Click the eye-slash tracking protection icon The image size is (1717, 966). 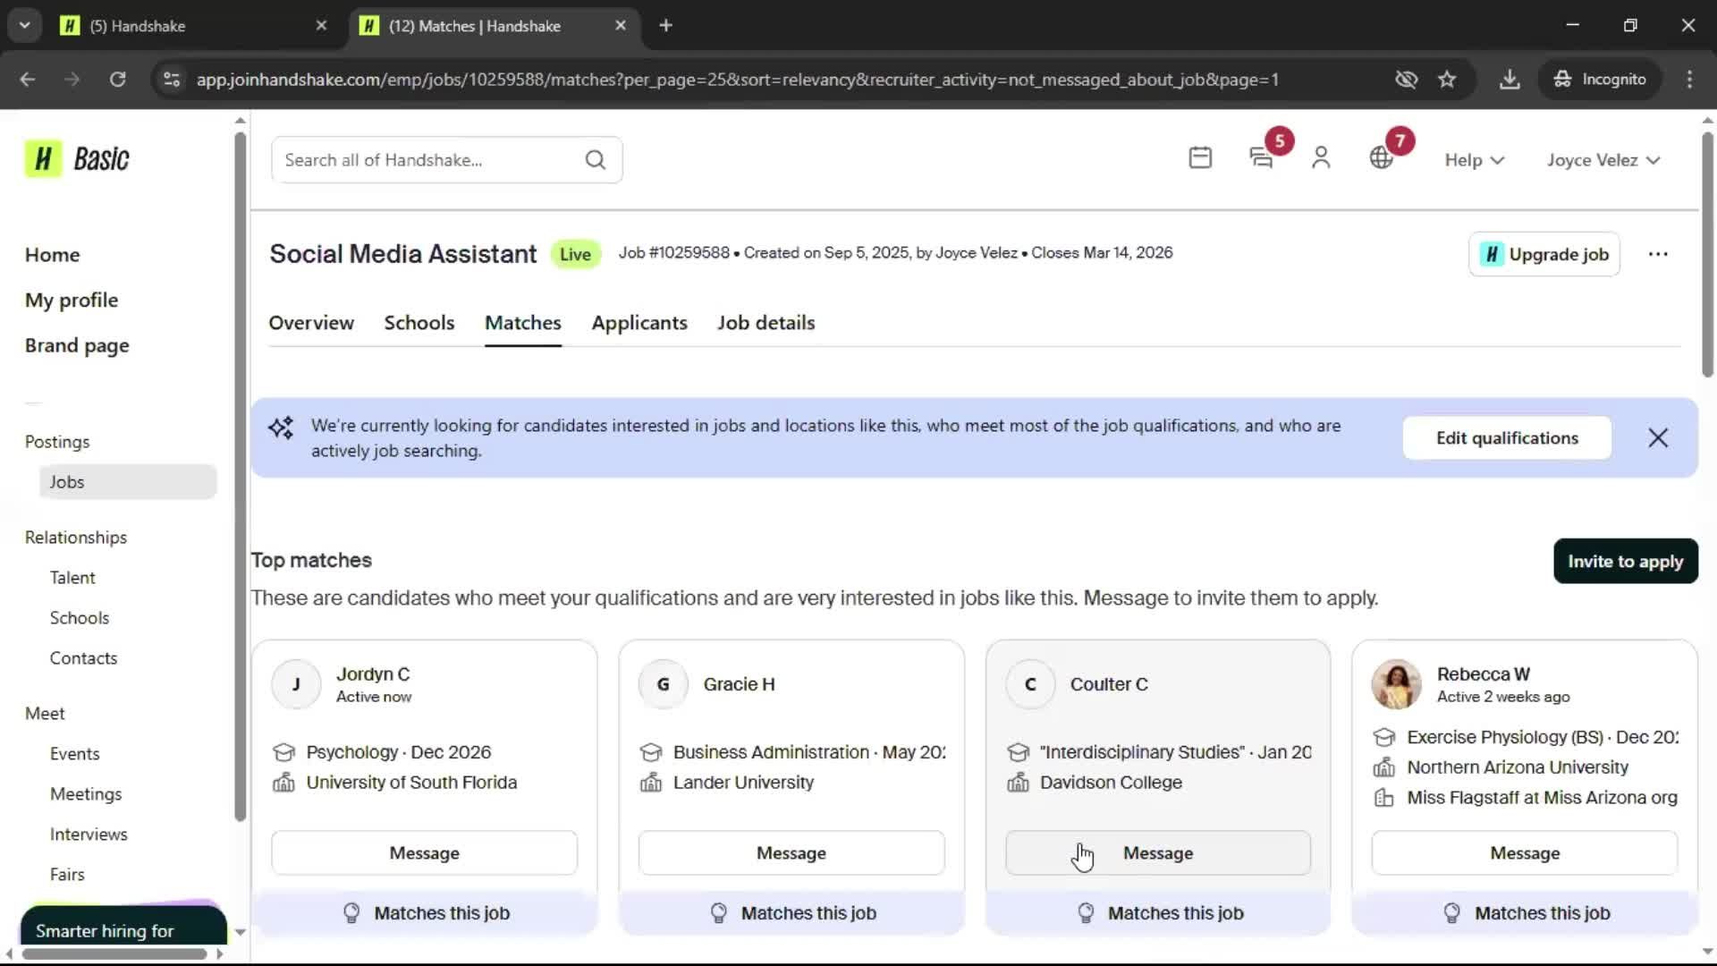pos(1406,80)
